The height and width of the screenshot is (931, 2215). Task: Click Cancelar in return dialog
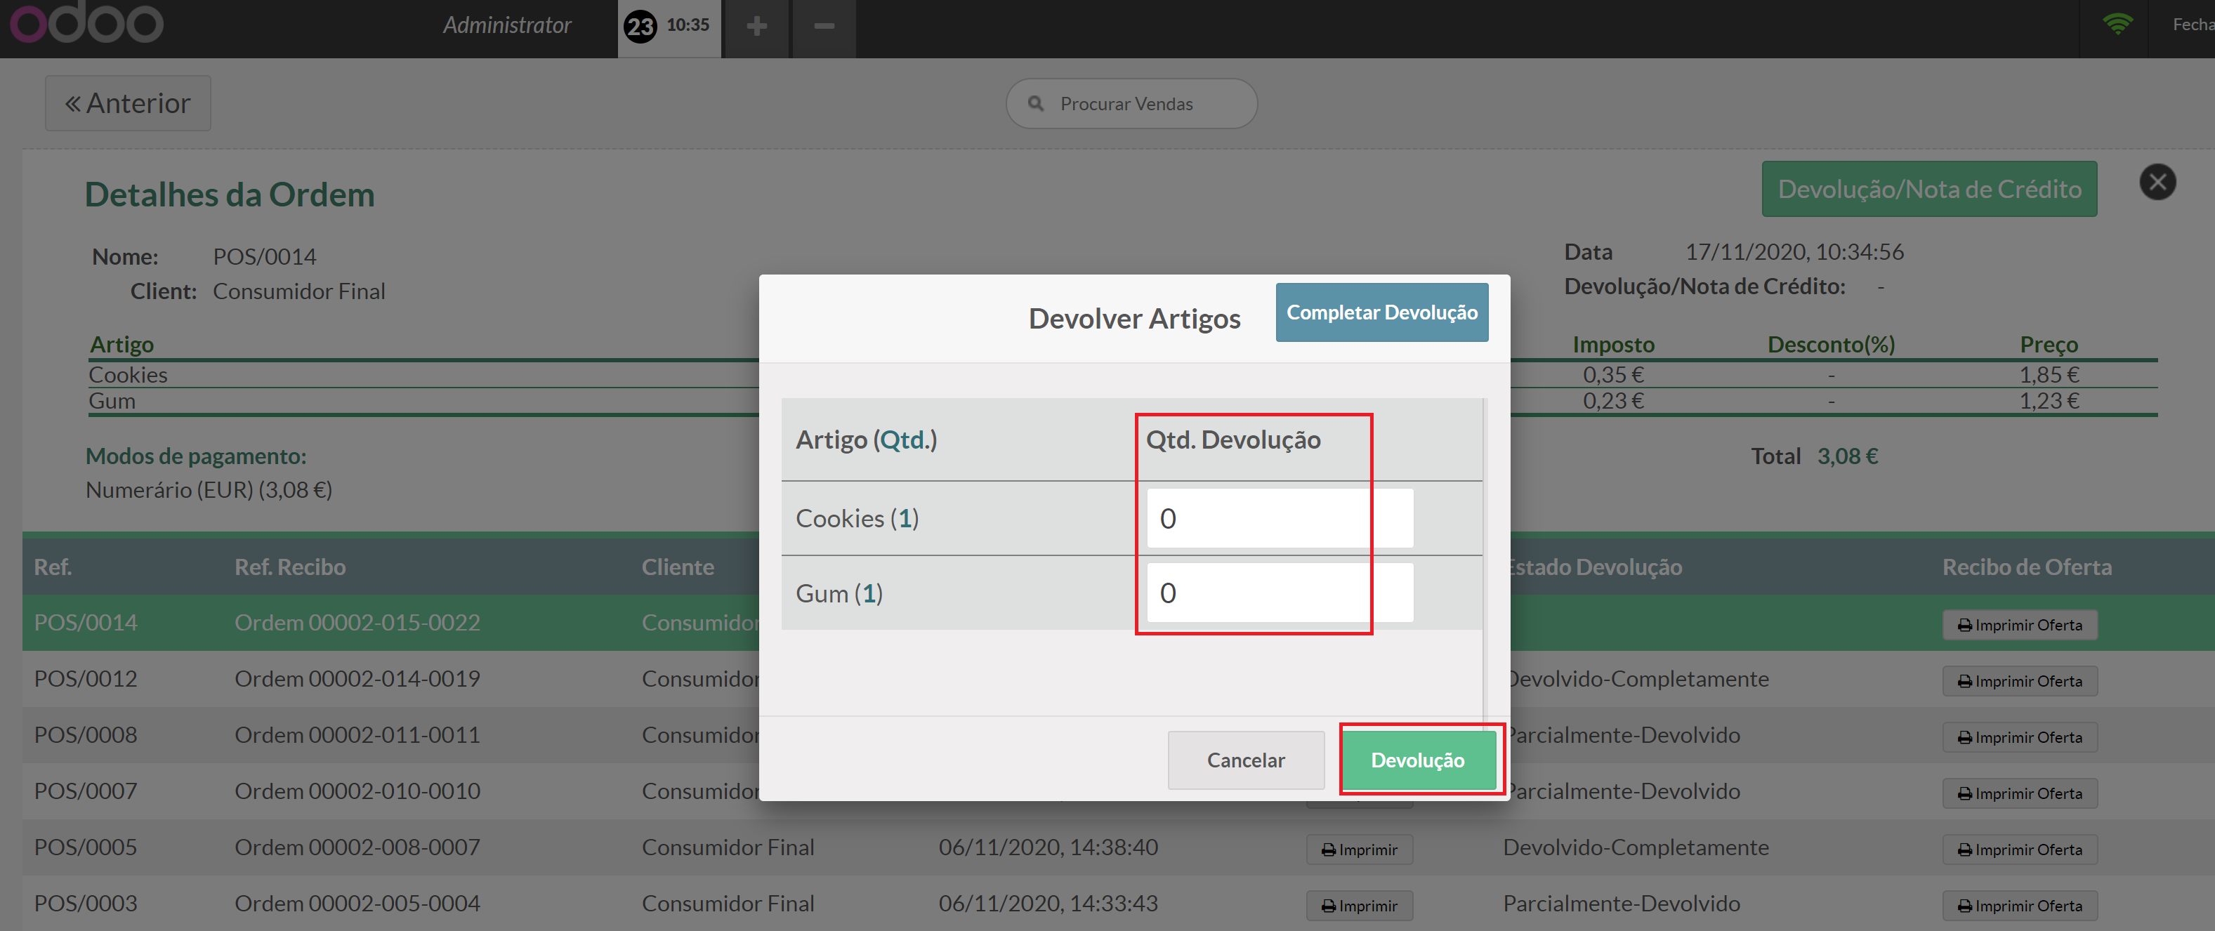click(1245, 760)
